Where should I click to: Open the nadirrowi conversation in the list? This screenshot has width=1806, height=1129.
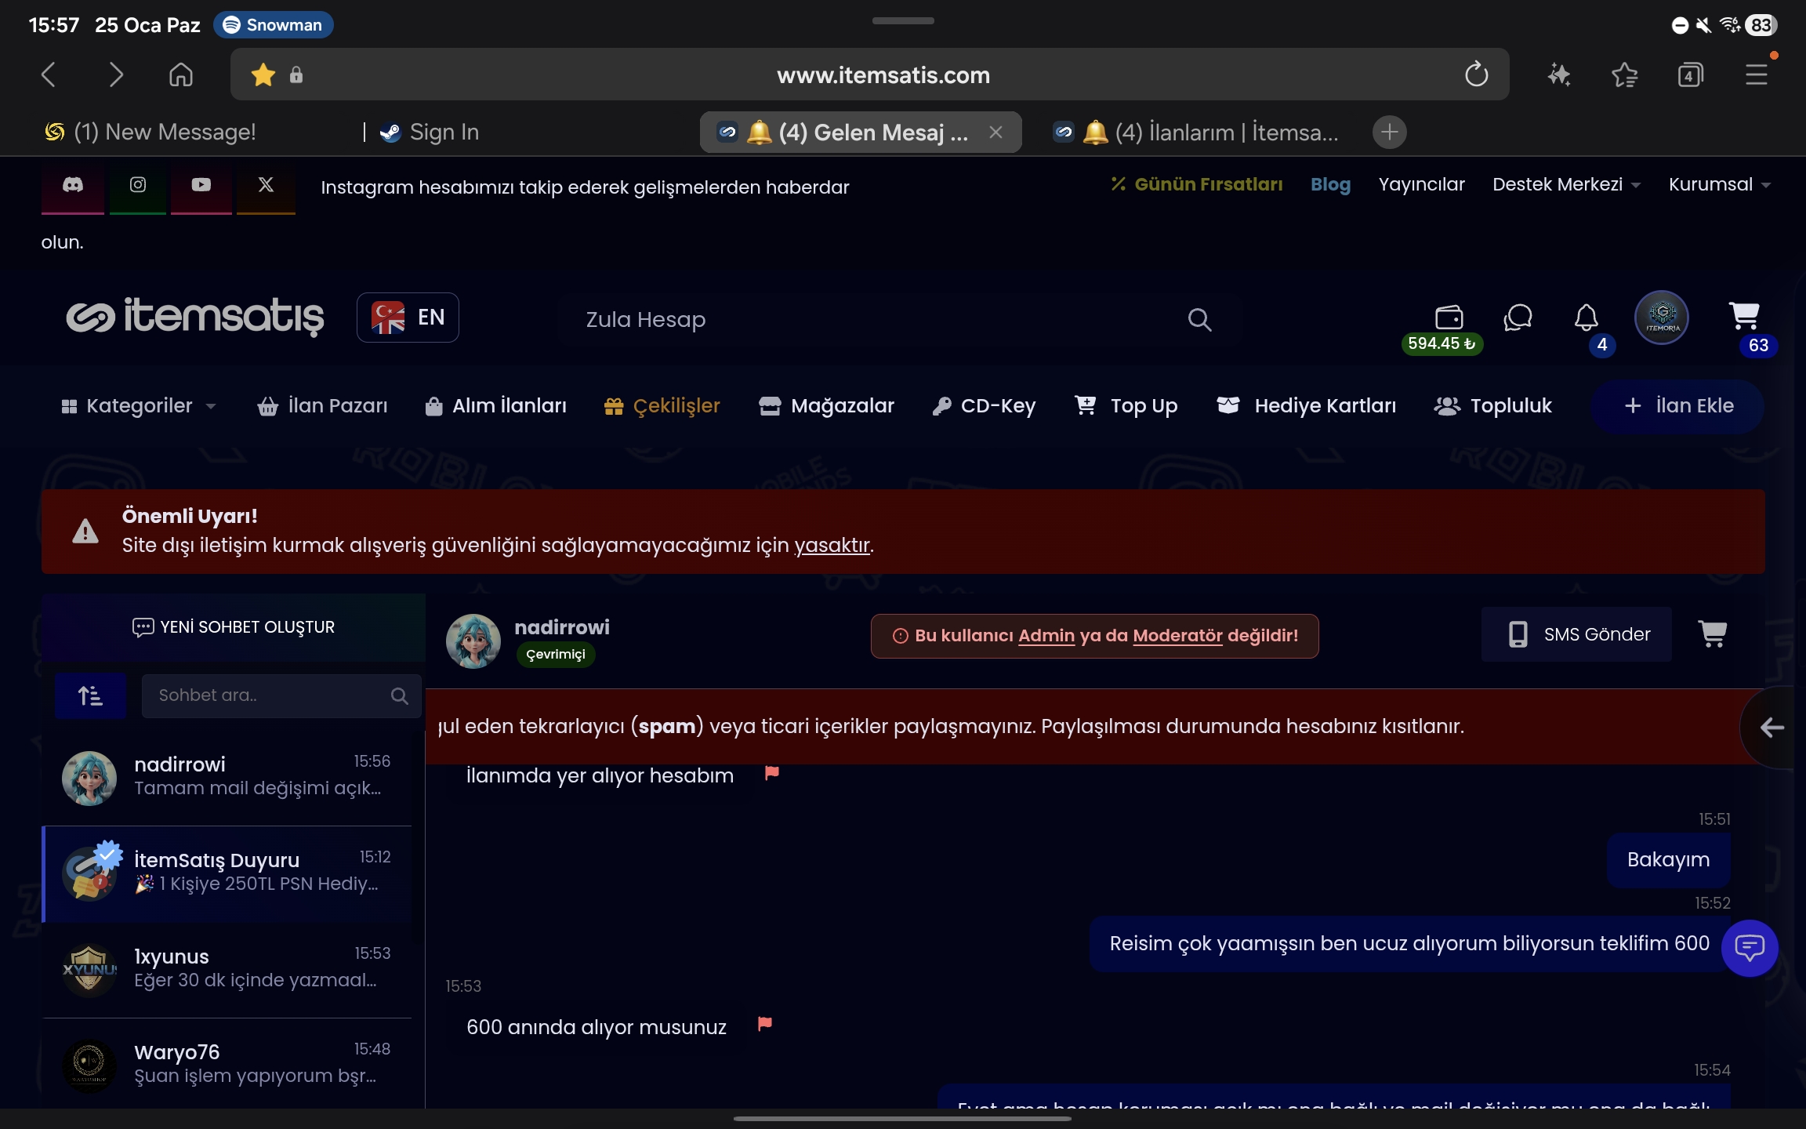coord(227,776)
